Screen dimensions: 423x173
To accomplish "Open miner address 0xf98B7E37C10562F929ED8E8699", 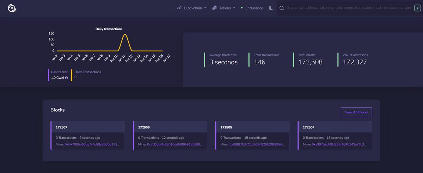I will click(x=257, y=144).
